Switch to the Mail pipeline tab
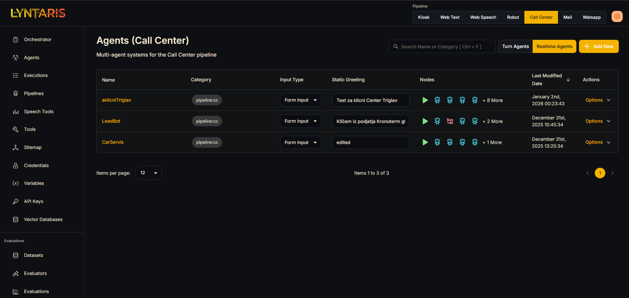629x298 pixels. click(567, 17)
